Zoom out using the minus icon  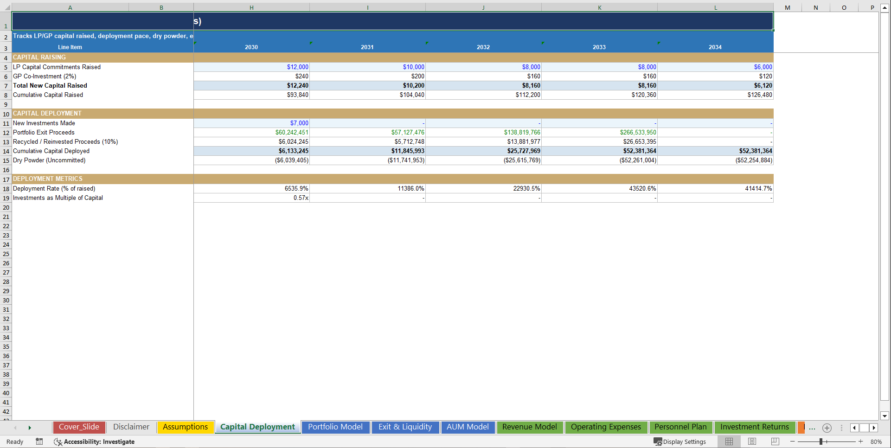pyautogui.click(x=793, y=442)
